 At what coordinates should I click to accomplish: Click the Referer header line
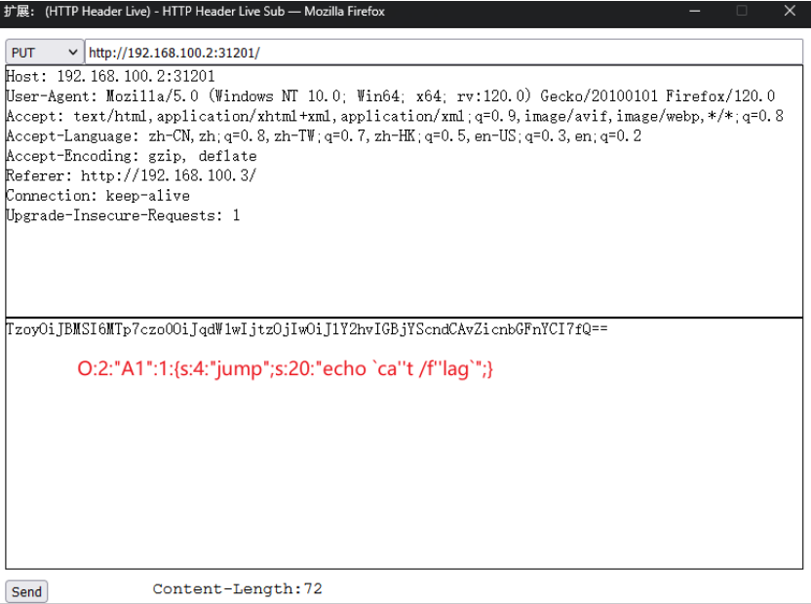(132, 175)
